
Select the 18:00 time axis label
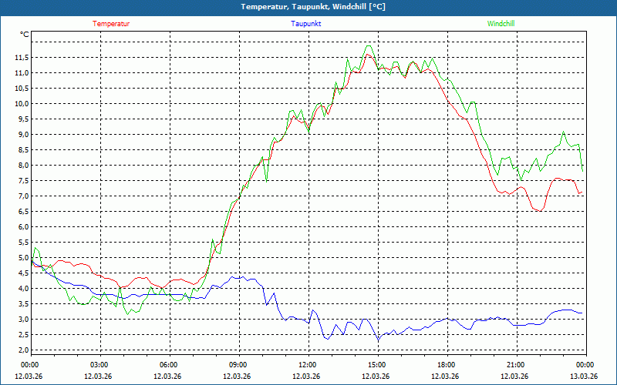coord(446,365)
